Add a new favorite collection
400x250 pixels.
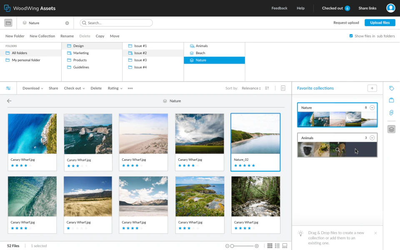(x=372, y=88)
